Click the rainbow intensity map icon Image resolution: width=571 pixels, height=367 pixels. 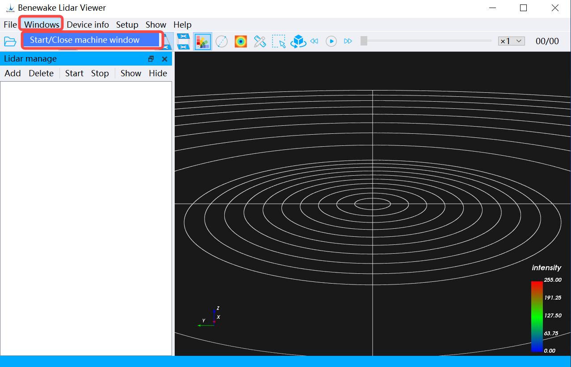pyautogui.click(x=241, y=41)
